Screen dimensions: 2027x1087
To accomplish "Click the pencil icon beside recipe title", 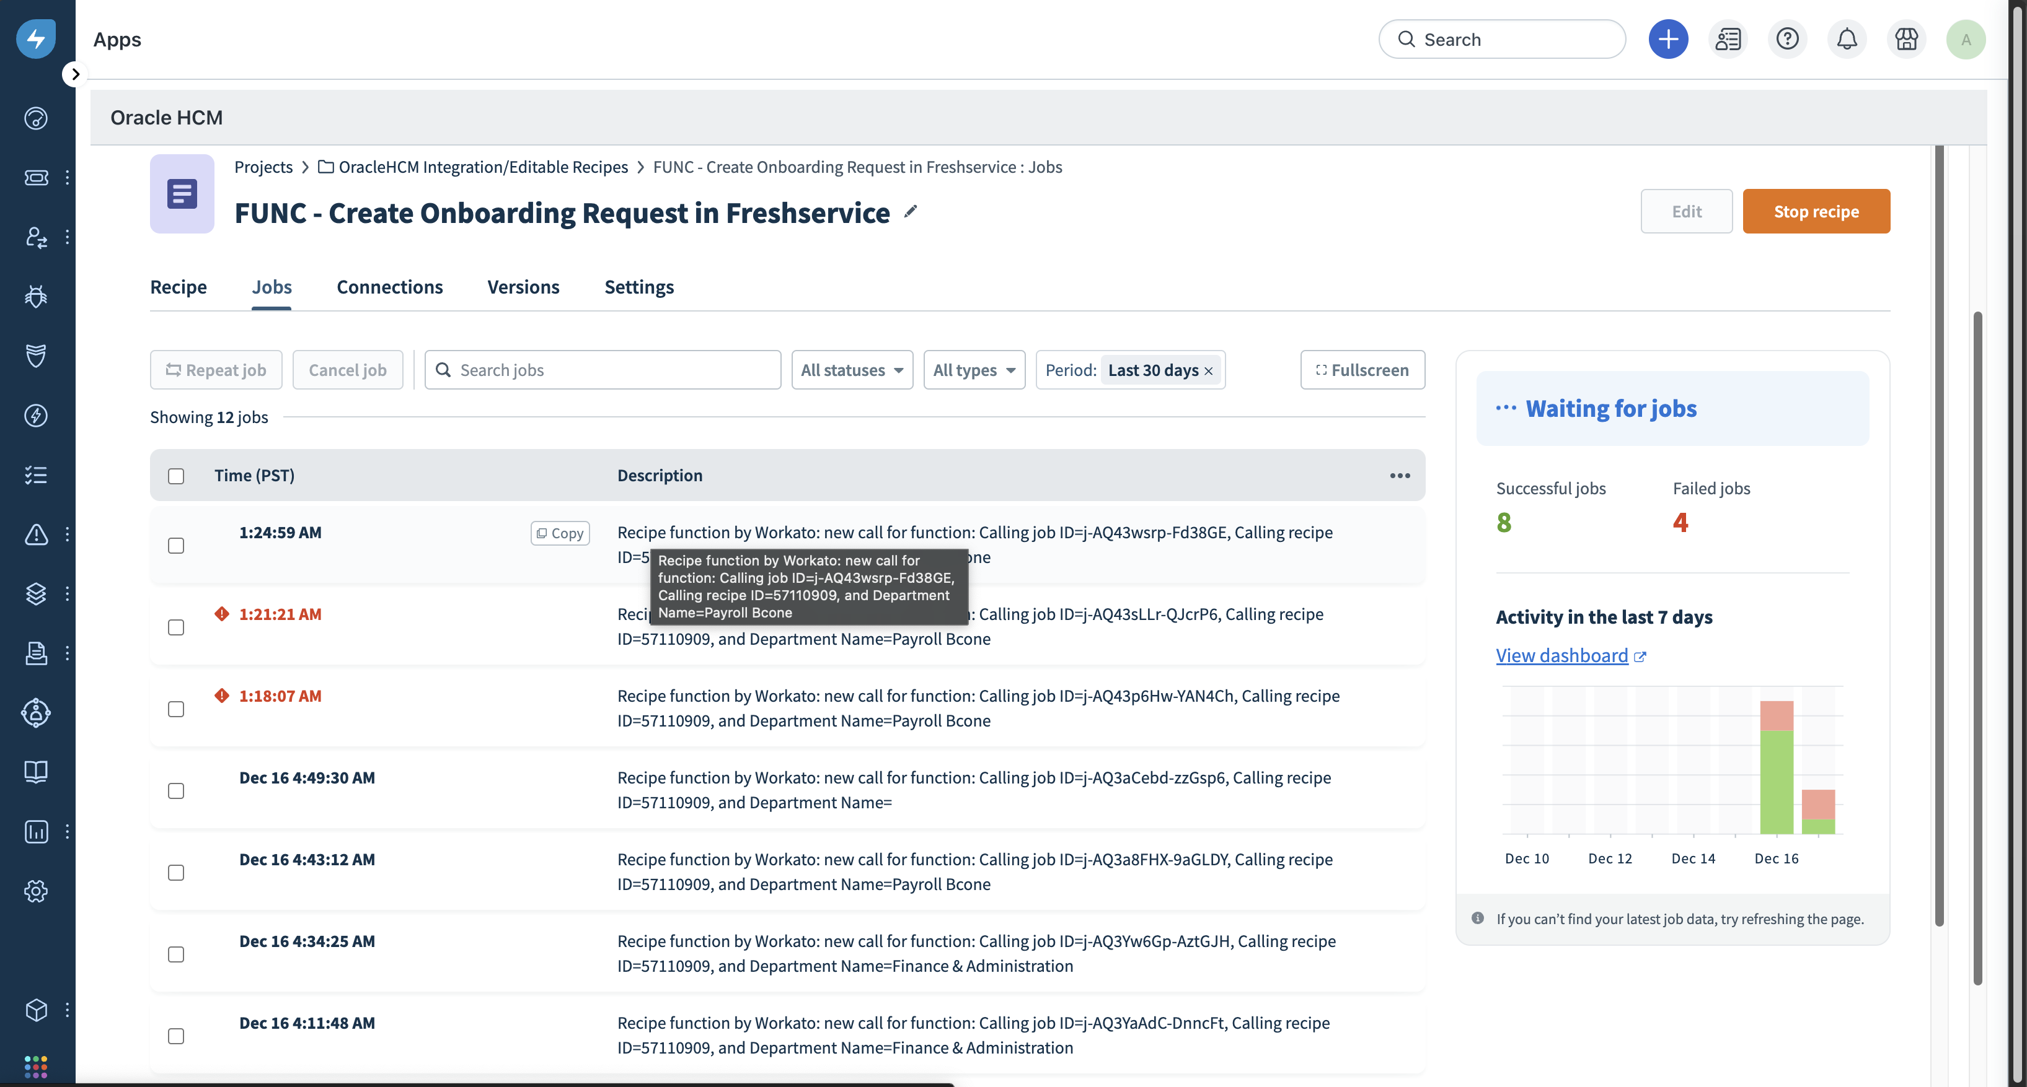I will pyautogui.click(x=911, y=211).
